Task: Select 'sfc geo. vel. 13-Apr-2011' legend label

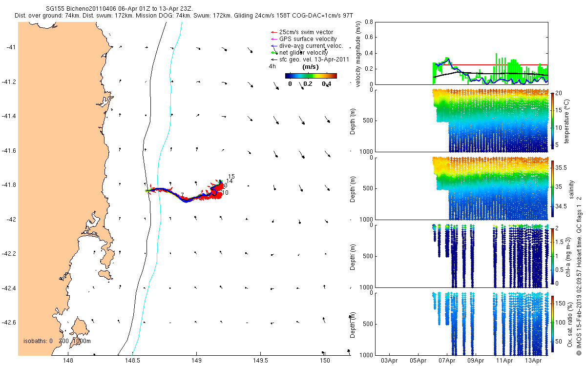Action: tap(314, 60)
